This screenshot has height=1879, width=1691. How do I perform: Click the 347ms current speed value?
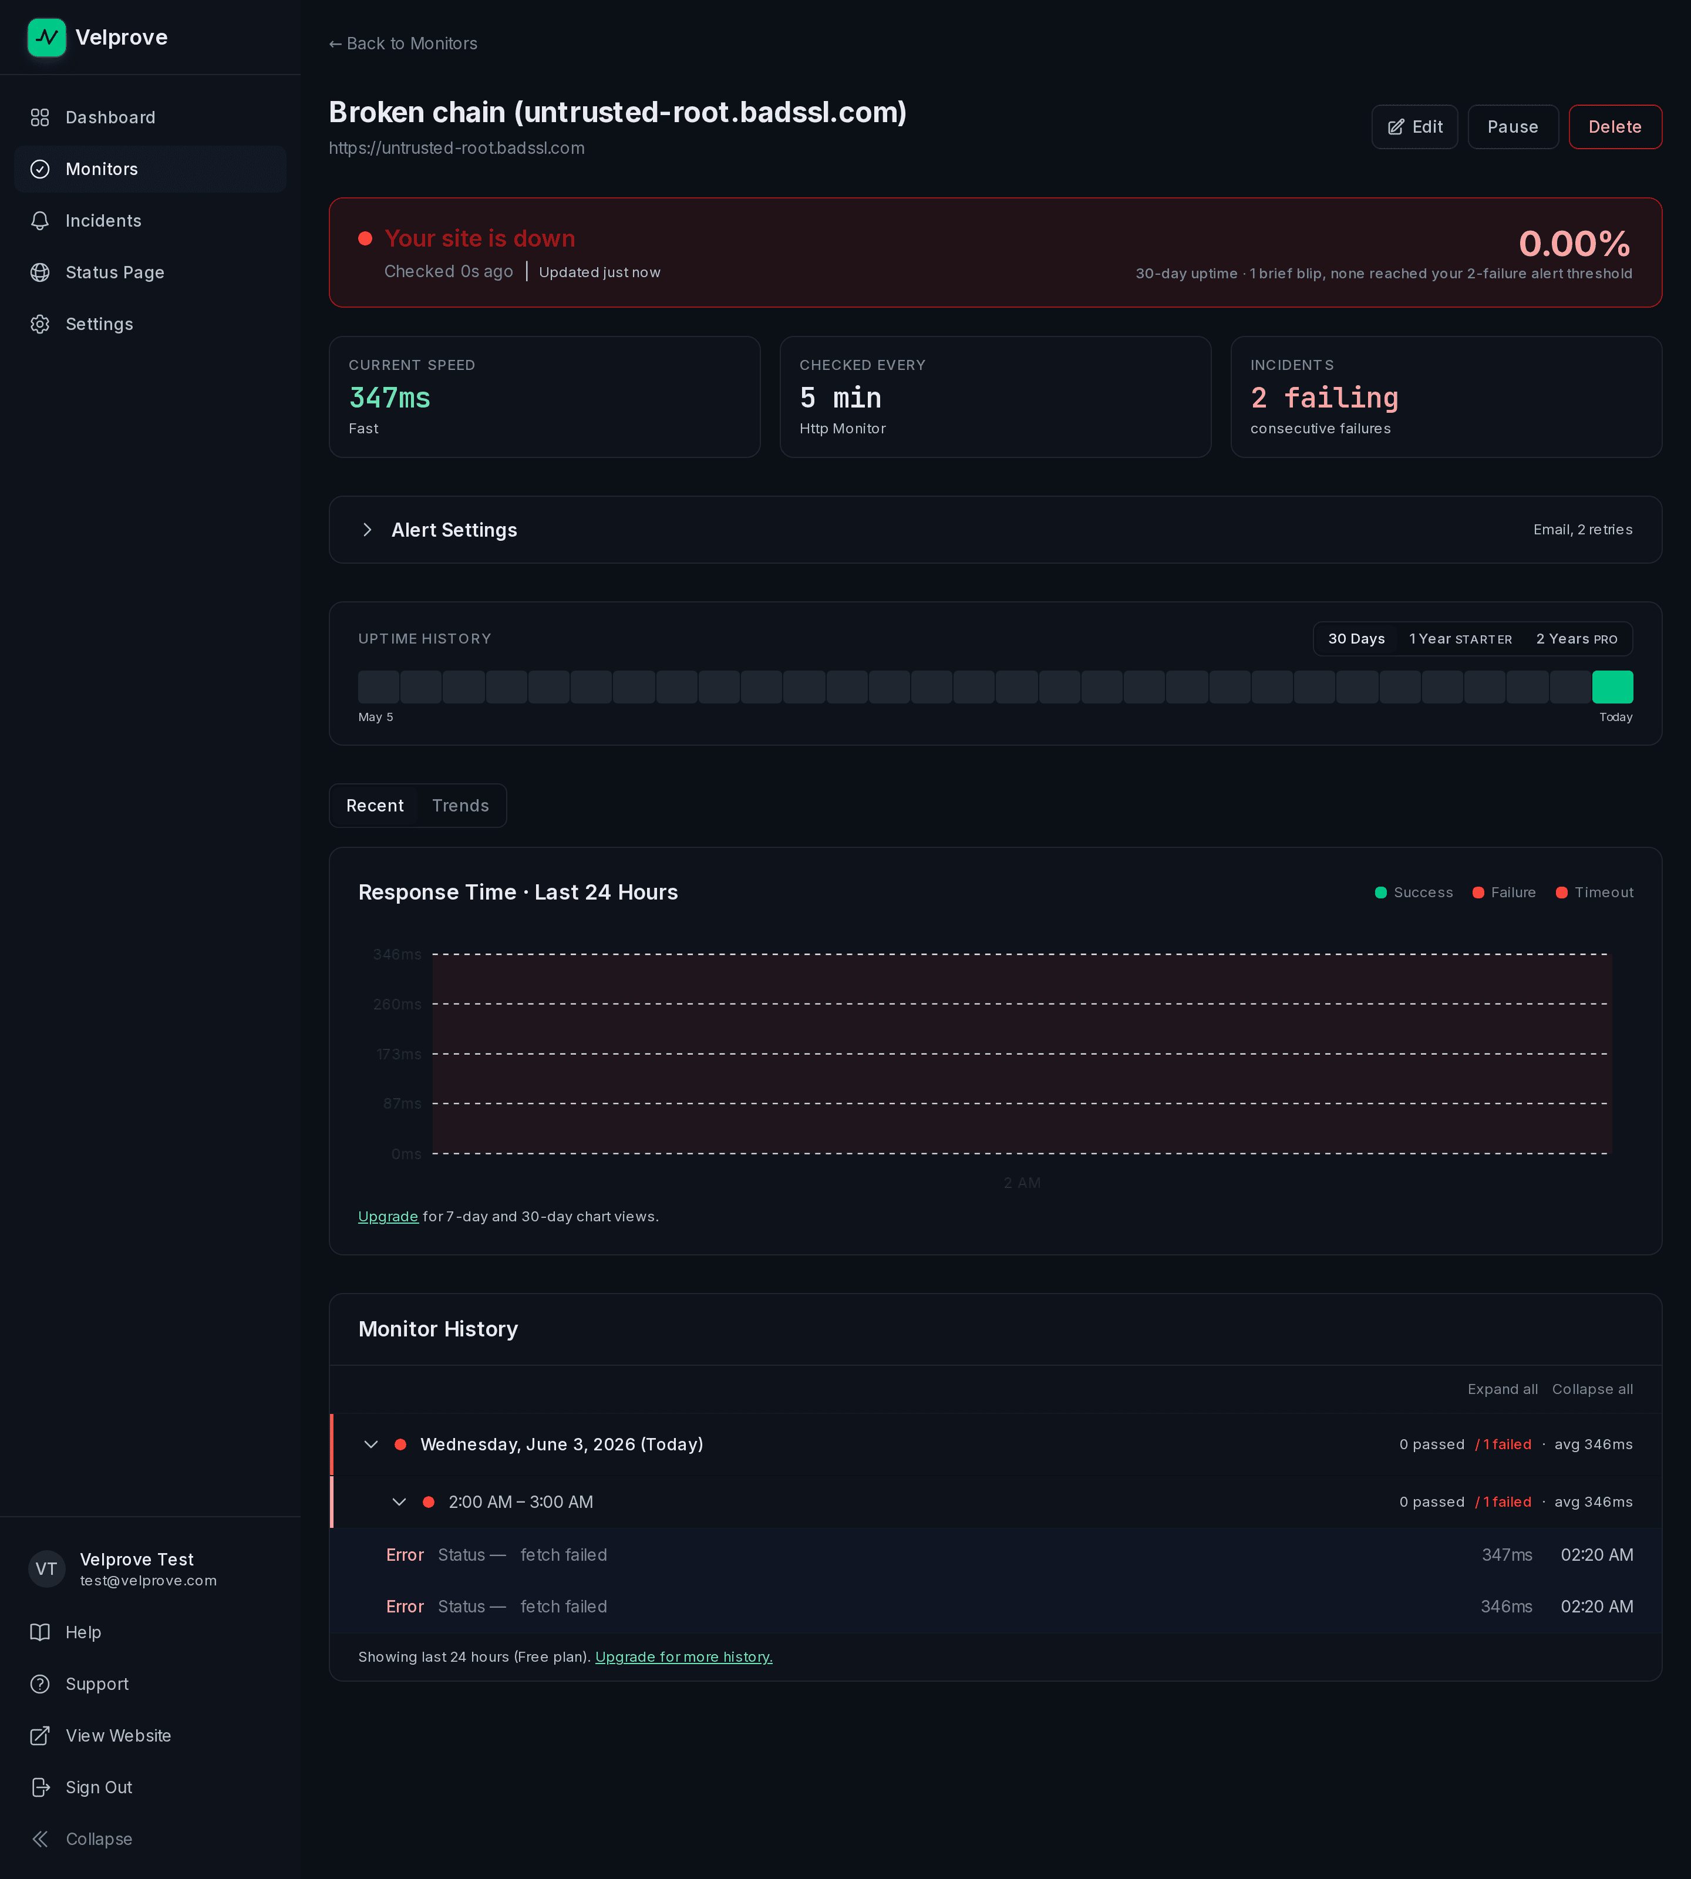tap(389, 398)
